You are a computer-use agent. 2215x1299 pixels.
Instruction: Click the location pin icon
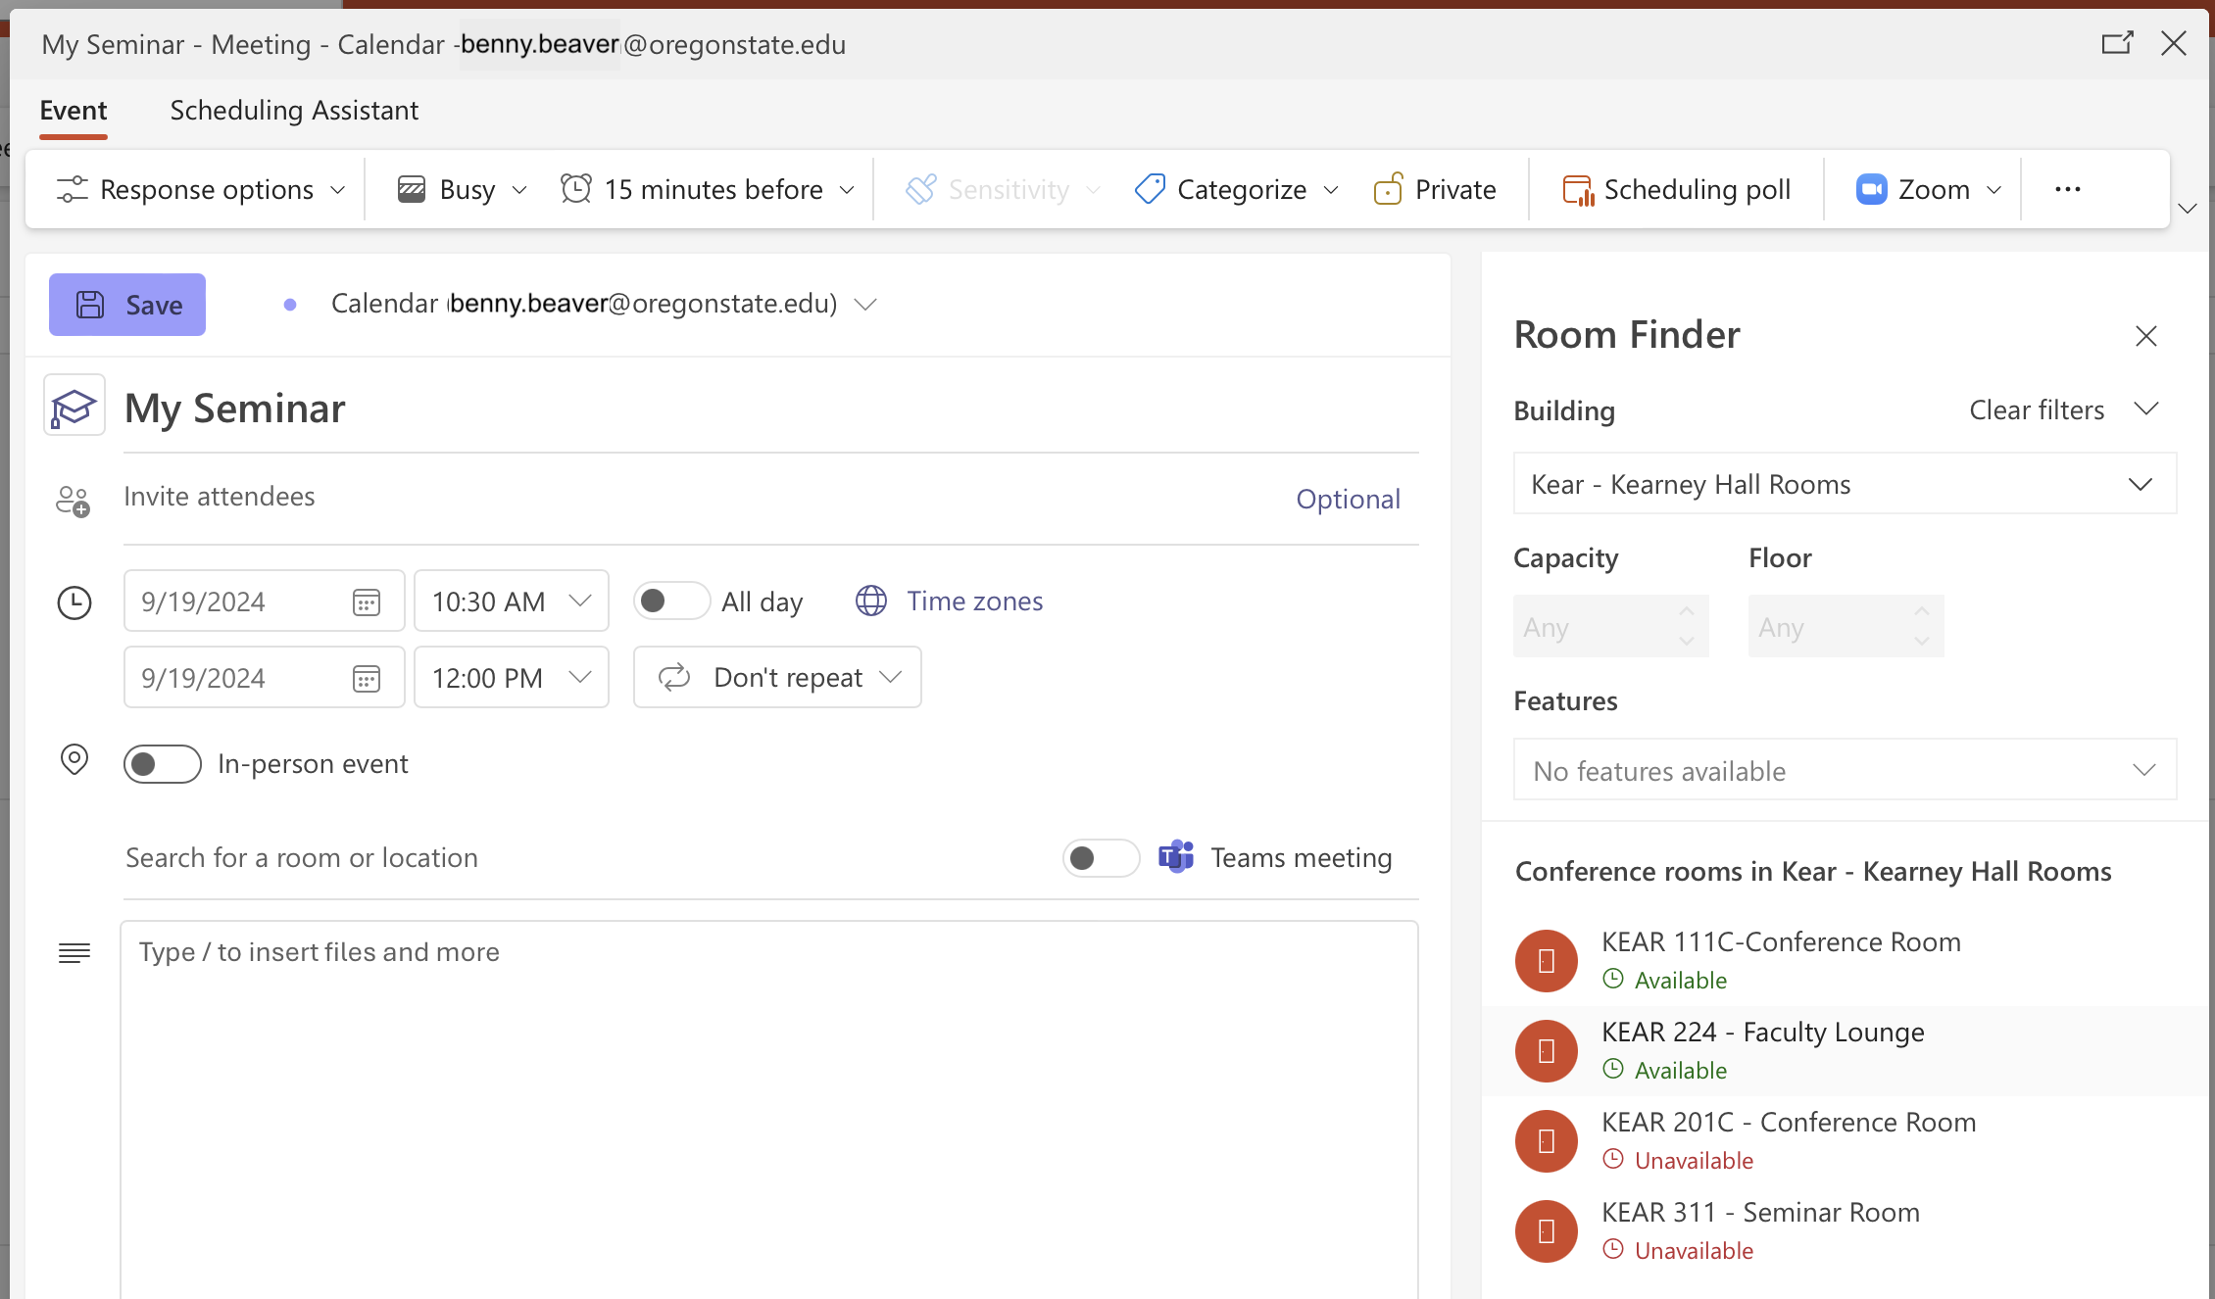click(74, 759)
